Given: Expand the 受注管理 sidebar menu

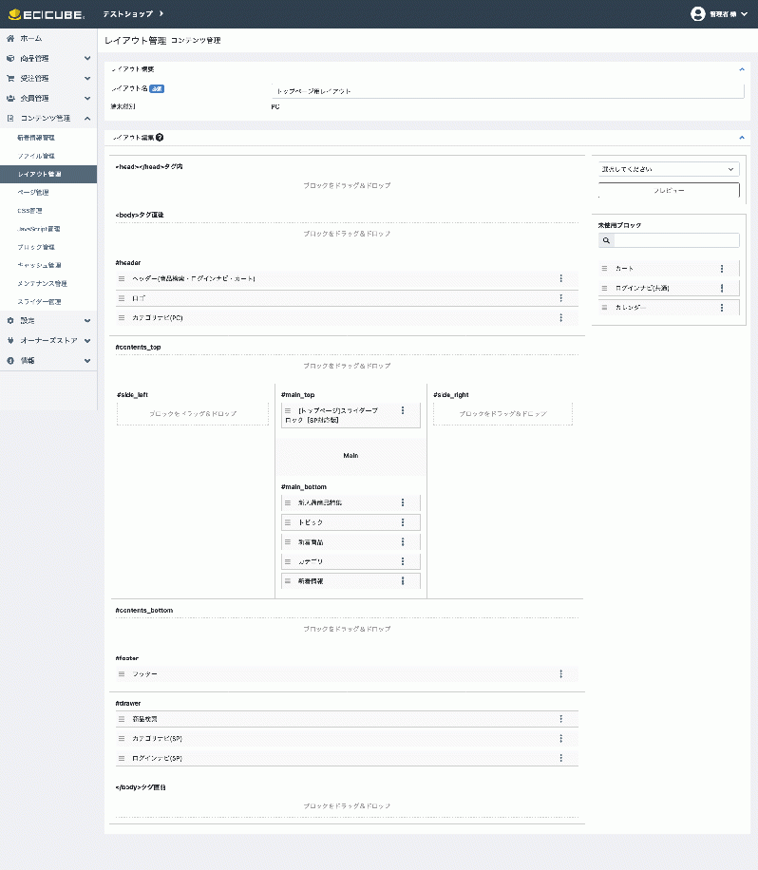Looking at the screenshot, I should 48,78.
